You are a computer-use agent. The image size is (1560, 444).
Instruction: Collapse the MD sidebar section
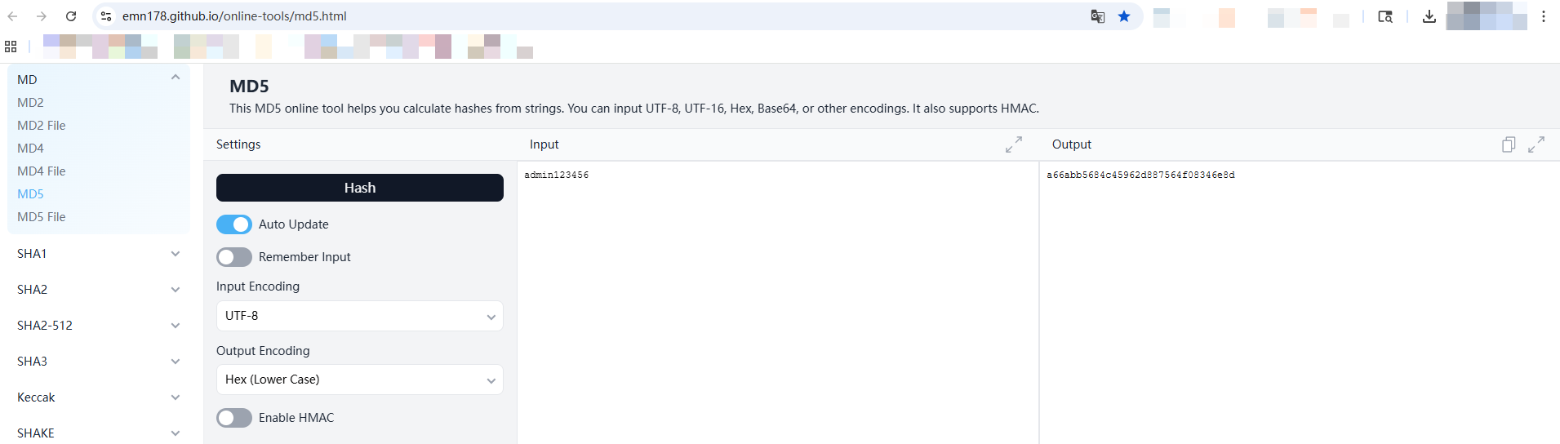98,79
